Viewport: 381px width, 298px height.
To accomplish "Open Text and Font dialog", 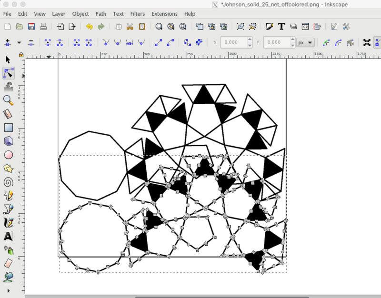I will pyautogui.click(x=281, y=27).
